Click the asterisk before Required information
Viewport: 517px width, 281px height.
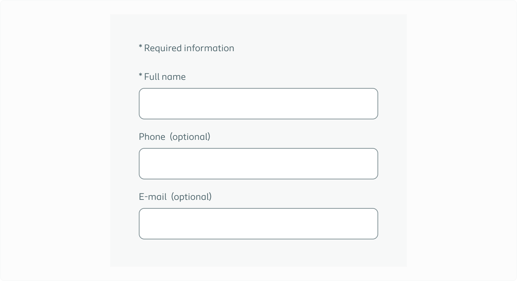click(x=141, y=46)
